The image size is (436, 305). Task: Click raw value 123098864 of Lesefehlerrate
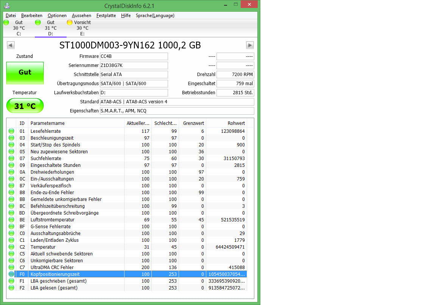(x=233, y=131)
